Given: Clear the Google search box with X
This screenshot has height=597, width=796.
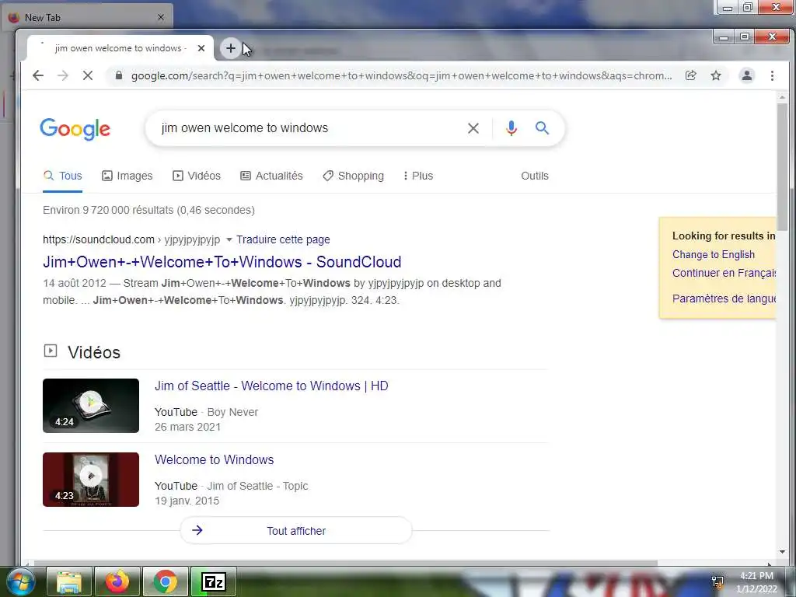Looking at the screenshot, I should click(473, 128).
